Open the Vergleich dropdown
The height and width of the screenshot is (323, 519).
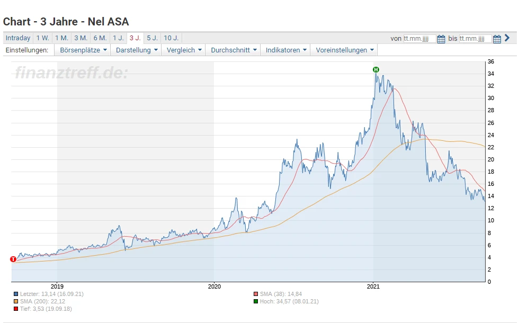tap(183, 50)
